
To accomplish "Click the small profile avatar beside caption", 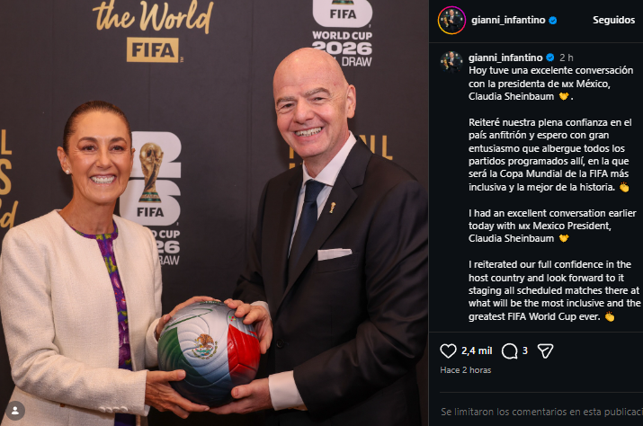I will (x=451, y=62).
